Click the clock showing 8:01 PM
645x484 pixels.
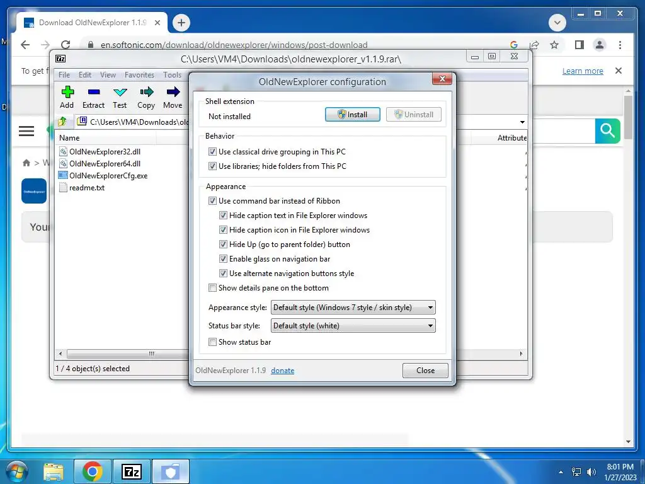pyautogui.click(x=620, y=467)
